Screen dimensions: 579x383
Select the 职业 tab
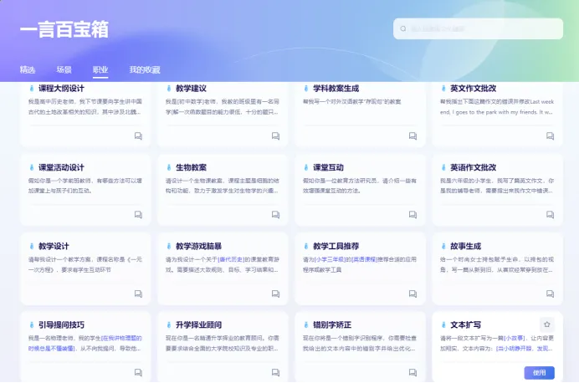click(100, 69)
